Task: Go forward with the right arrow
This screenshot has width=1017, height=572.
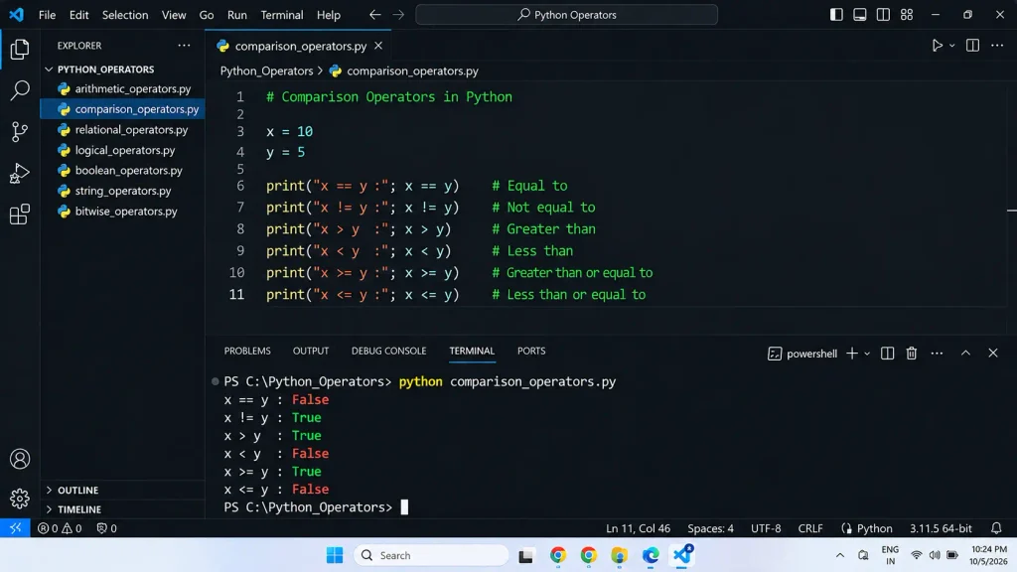Action: 398,14
